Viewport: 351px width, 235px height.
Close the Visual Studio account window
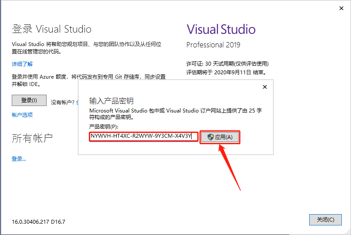coord(341,8)
